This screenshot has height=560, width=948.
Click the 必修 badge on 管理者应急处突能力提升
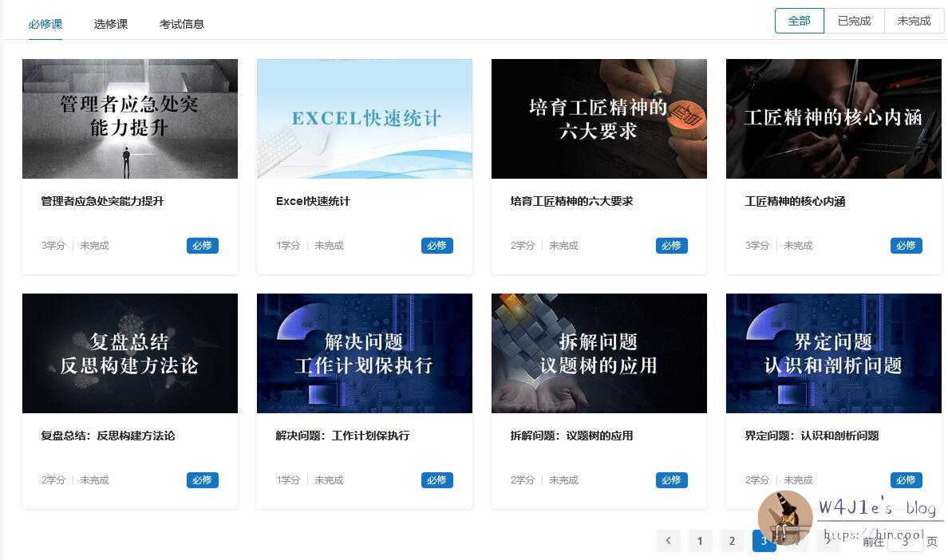(x=202, y=246)
